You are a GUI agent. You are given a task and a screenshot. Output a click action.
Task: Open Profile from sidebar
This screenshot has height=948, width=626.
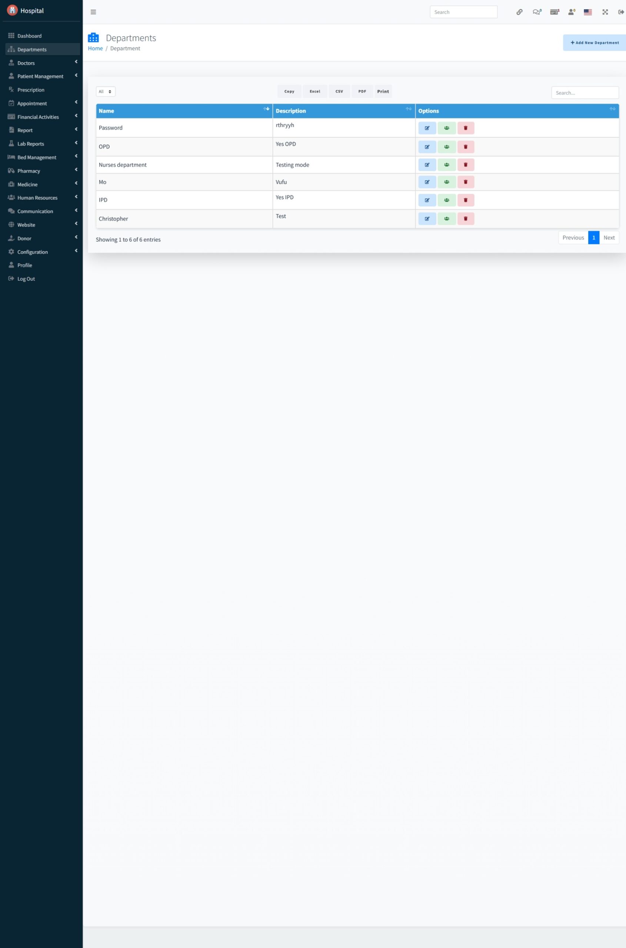coord(43,265)
